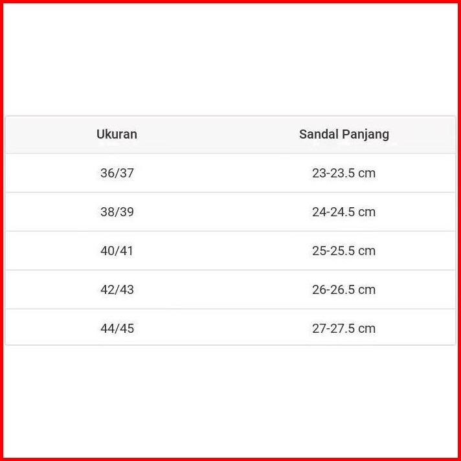Click the Ukuran column header
This screenshot has width=461, height=461.
[117, 135]
